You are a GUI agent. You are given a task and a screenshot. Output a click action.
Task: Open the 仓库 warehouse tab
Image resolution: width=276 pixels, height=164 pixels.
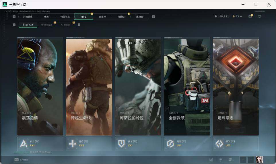(46, 17)
